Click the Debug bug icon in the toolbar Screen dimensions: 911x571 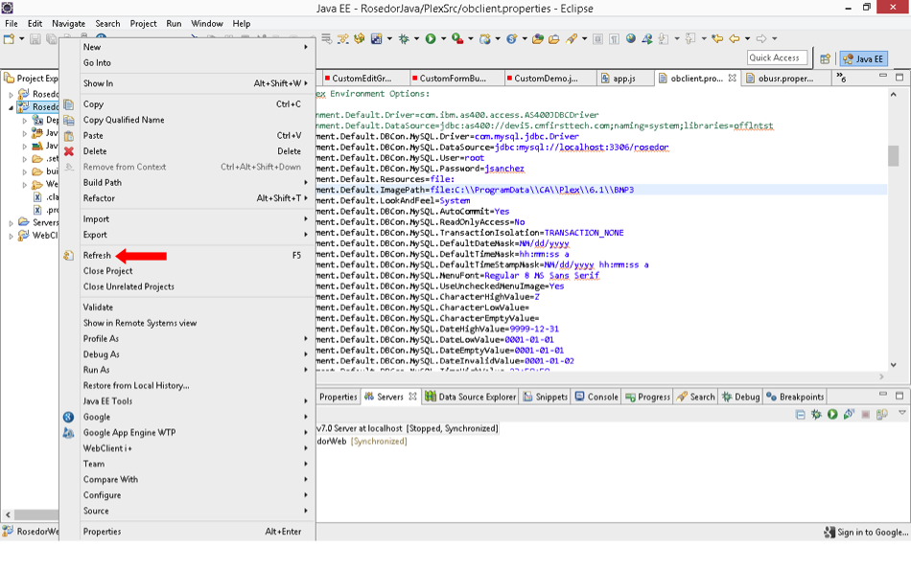click(x=403, y=39)
